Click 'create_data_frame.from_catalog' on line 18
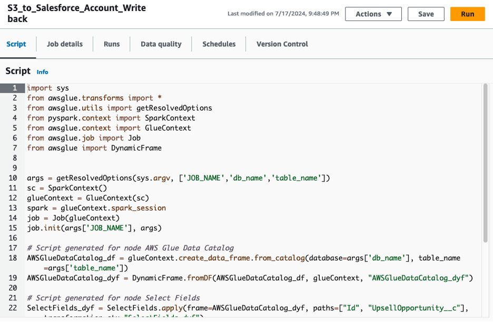 pyautogui.click(x=241, y=258)
